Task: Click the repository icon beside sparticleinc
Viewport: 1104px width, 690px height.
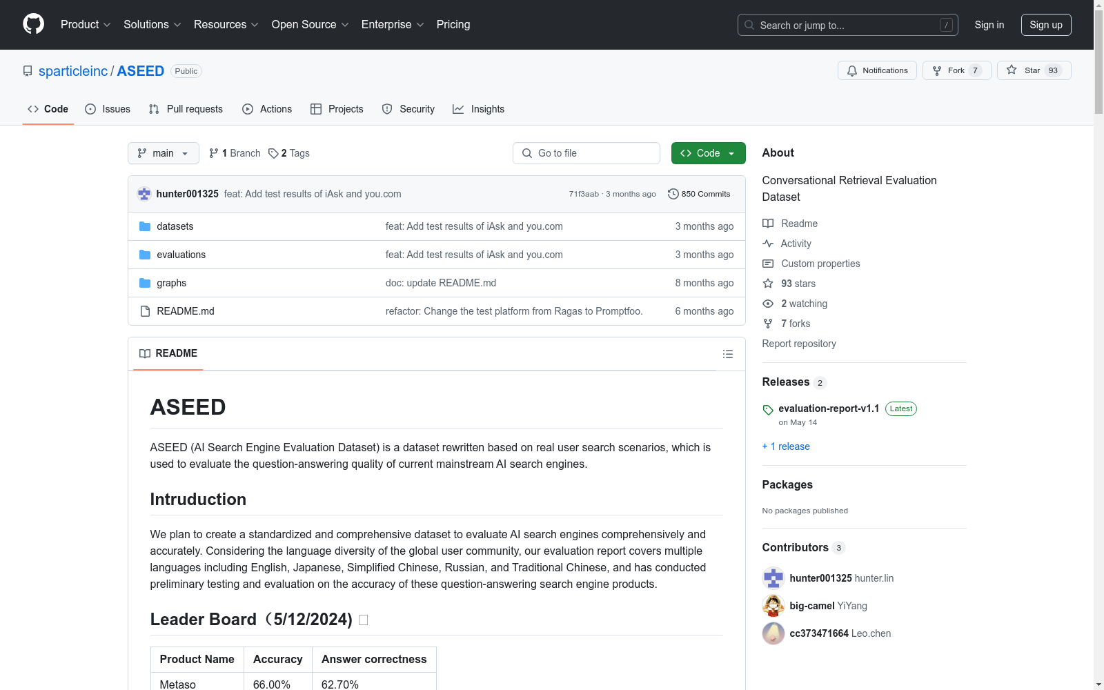Action: 28,71
